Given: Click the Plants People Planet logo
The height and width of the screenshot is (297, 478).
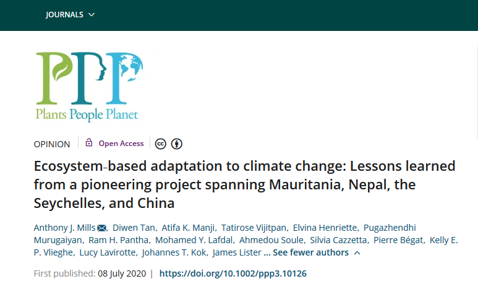Looking at the screenshot, I should coord(89,87).
